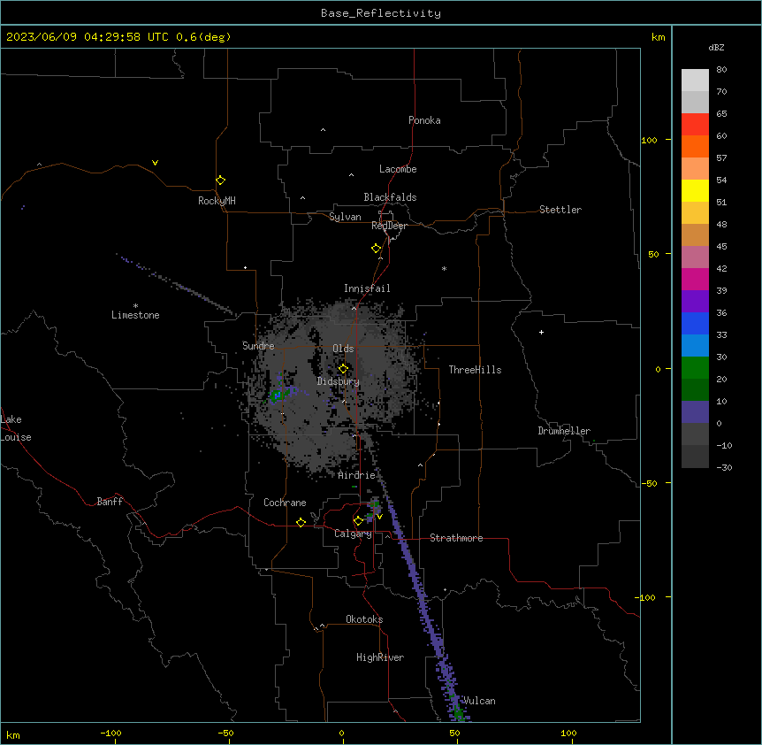Click the dBZ legend heading
The height and width of the screenshot is (745, 762).
click(x=716, y=47)
